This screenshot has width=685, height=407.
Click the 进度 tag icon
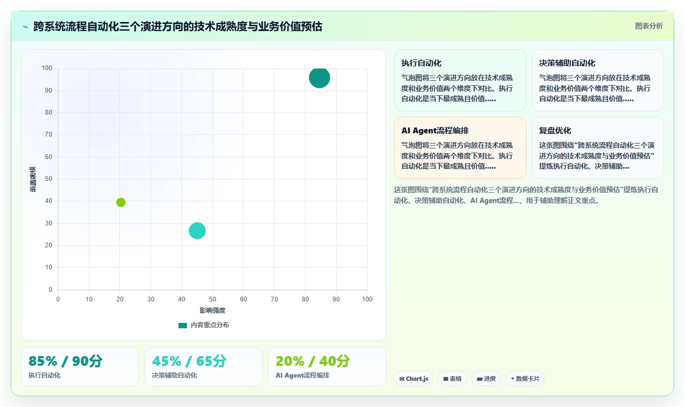tap(479, 379)
